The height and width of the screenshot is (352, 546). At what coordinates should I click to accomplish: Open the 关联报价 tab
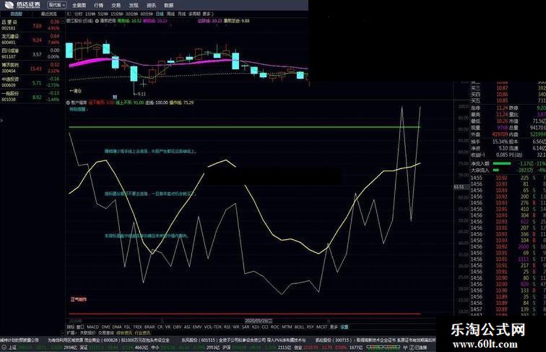(88, 333)
